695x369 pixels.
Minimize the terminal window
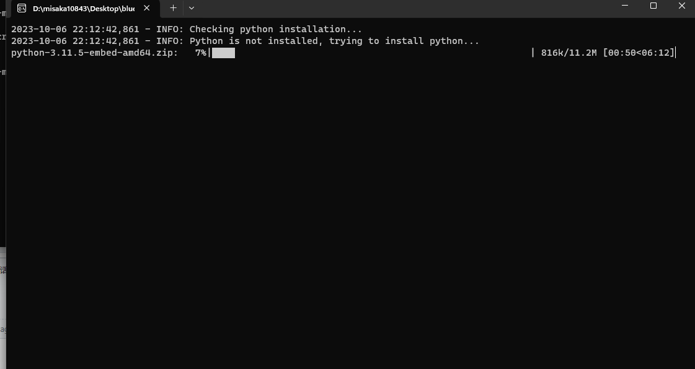[624, 6]
